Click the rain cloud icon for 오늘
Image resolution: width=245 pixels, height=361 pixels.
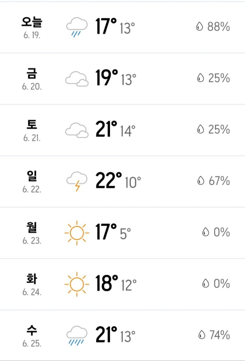(x=77, y=27)
